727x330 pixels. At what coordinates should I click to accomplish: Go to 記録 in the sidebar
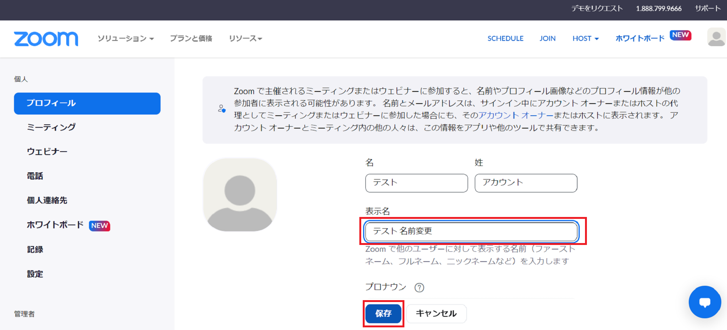35,249
